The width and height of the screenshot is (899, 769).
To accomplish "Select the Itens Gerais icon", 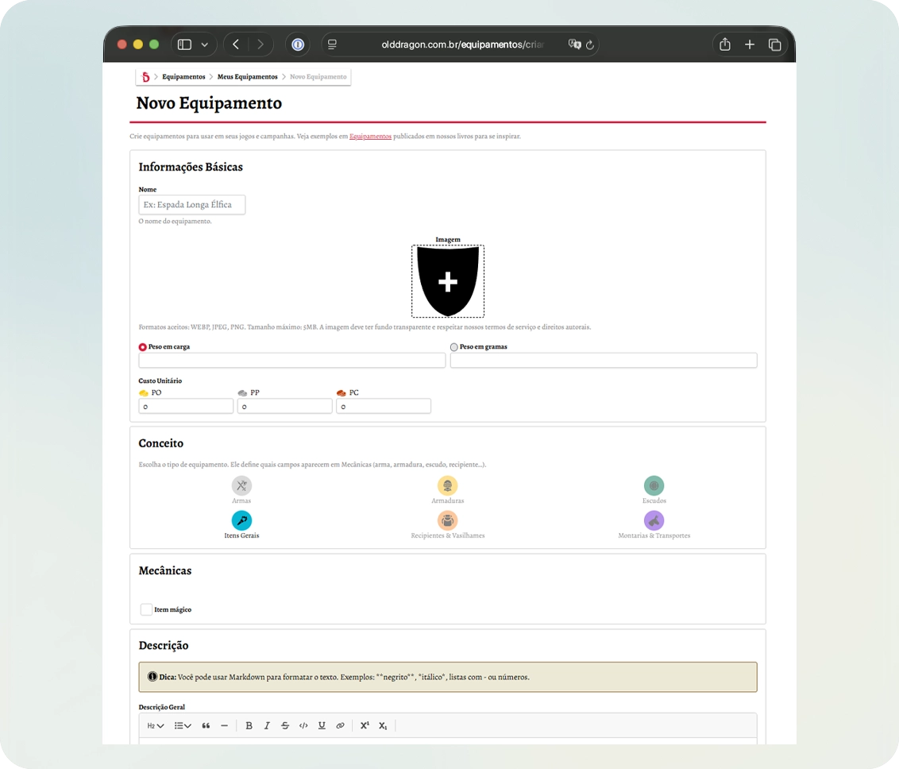I will [x=241, y=520].
